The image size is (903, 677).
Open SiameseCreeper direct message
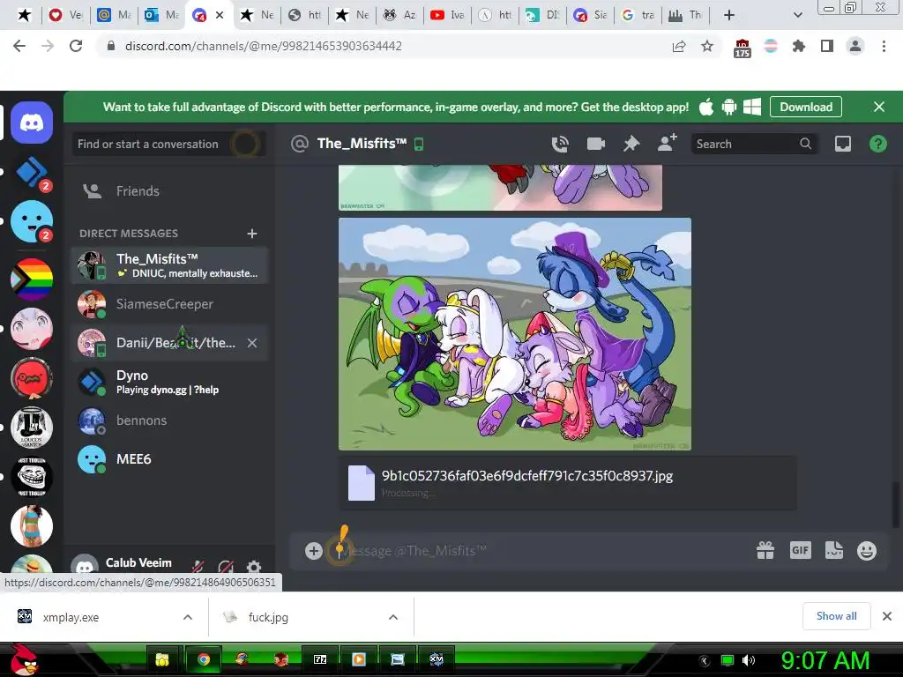169,304
